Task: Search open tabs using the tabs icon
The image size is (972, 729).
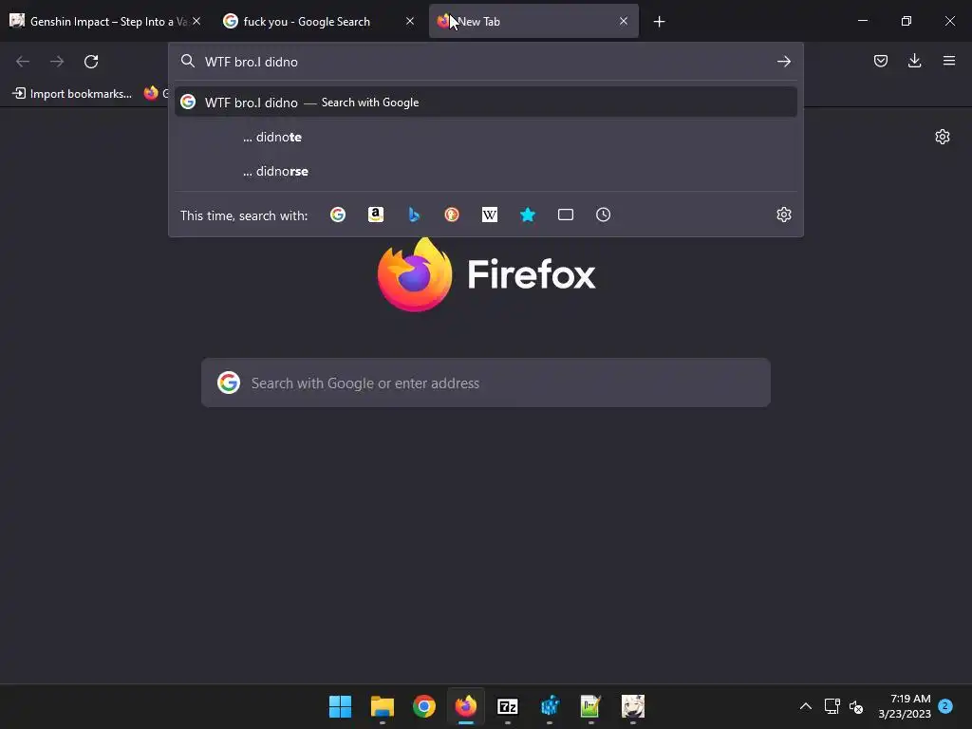Action: (566, 215)
